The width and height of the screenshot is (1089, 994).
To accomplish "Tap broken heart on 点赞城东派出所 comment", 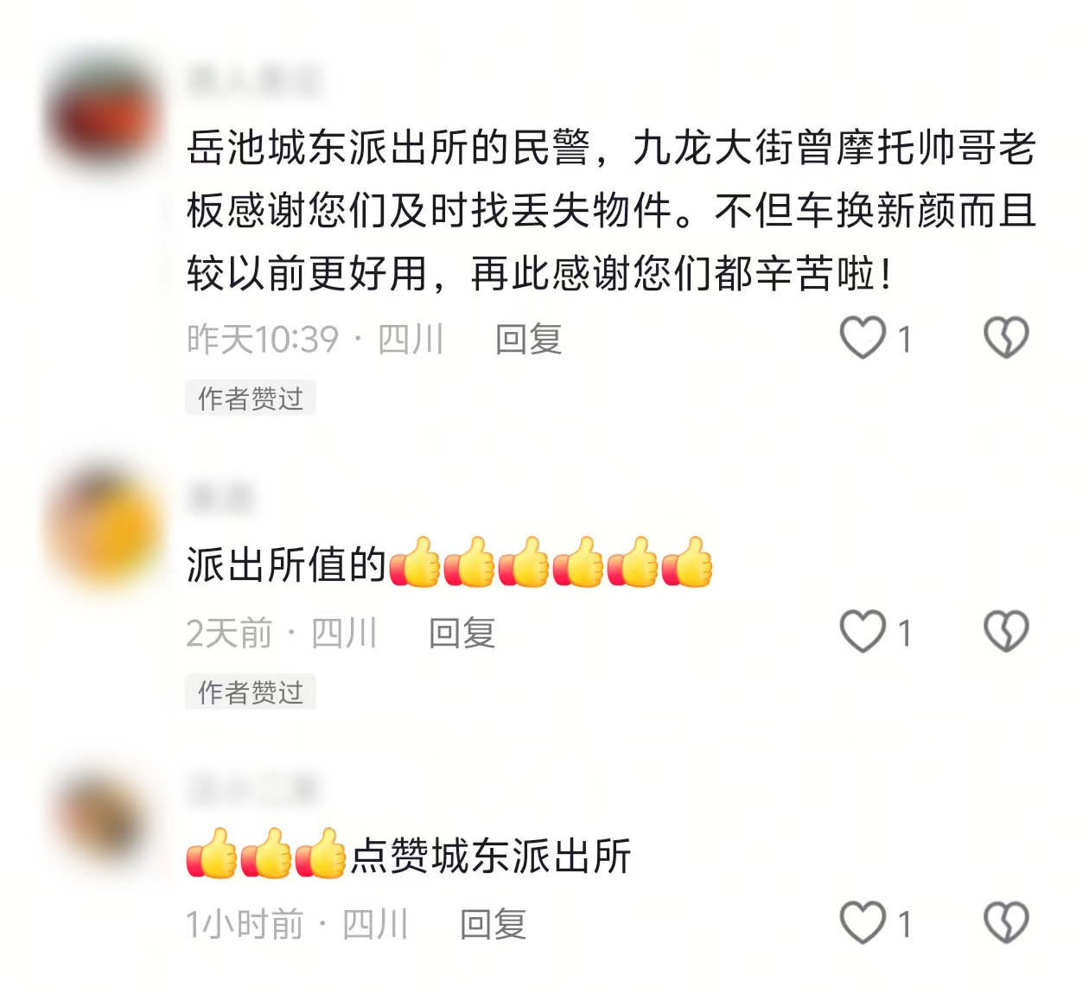I will (x=1006, y=923).
